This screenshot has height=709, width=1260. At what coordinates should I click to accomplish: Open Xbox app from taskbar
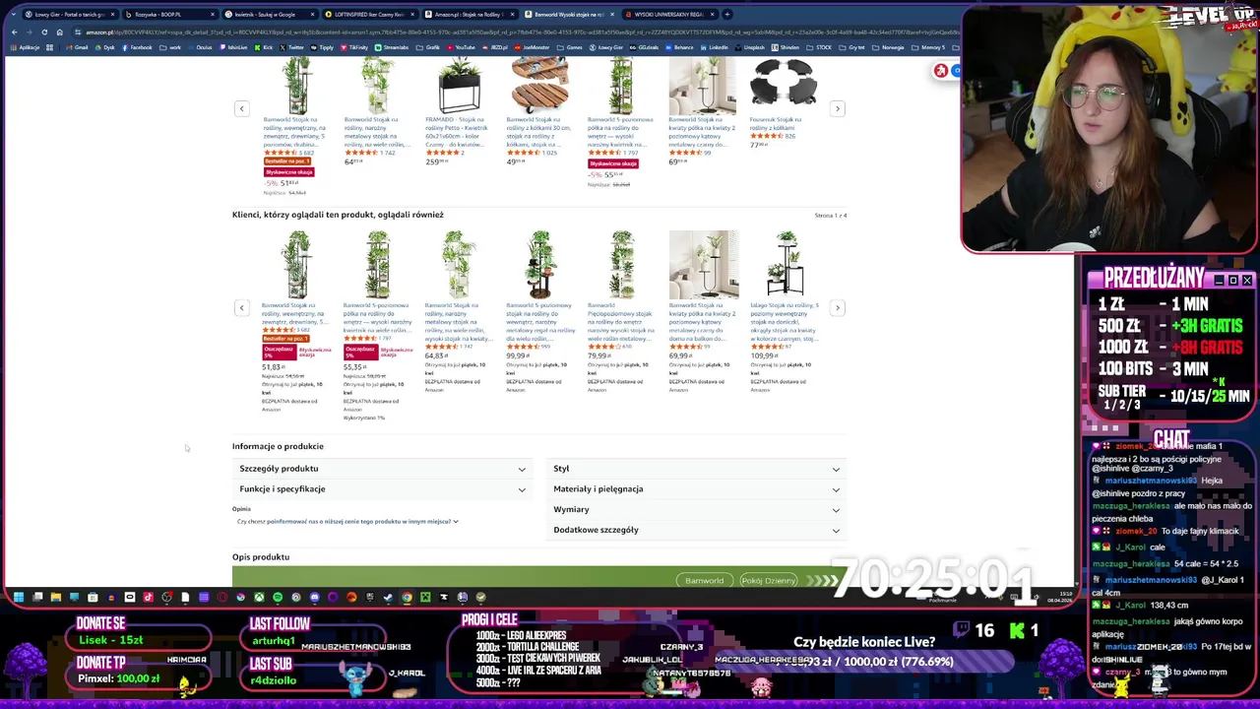click(260, 597)
